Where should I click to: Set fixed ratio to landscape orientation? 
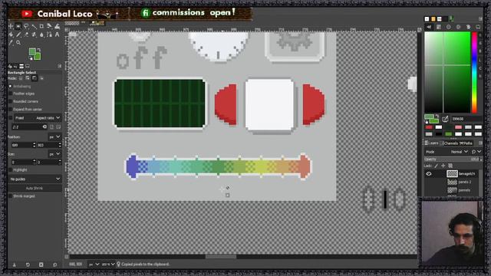coord(58,127)
